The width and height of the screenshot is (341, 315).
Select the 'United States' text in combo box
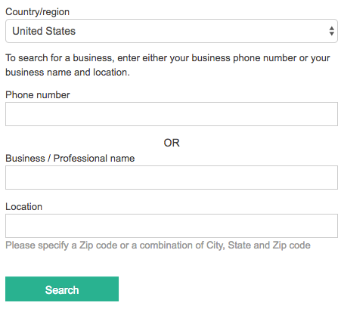(x=44, y=31)
